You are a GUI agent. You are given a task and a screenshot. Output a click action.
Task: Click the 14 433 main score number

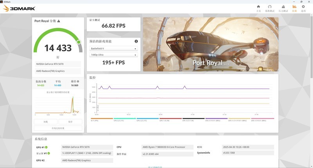(58, 48)
